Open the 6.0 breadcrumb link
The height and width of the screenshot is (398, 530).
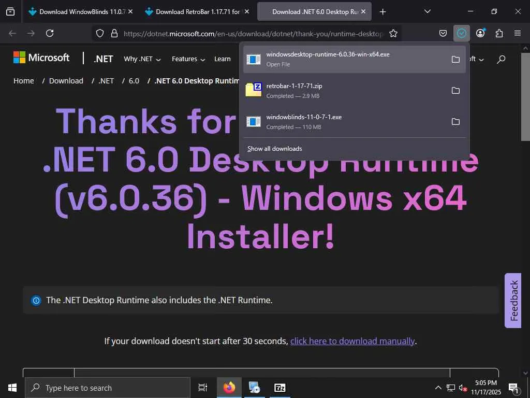(x=134, y=81)
